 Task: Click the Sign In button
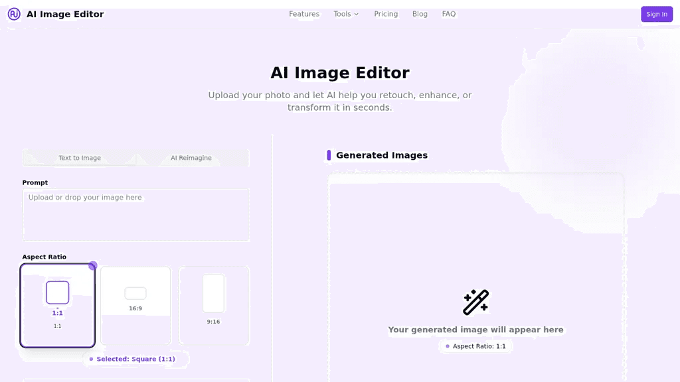(657, 15)
